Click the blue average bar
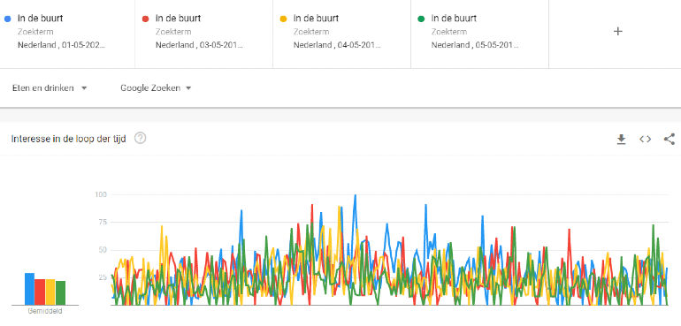 click(29, 289)
